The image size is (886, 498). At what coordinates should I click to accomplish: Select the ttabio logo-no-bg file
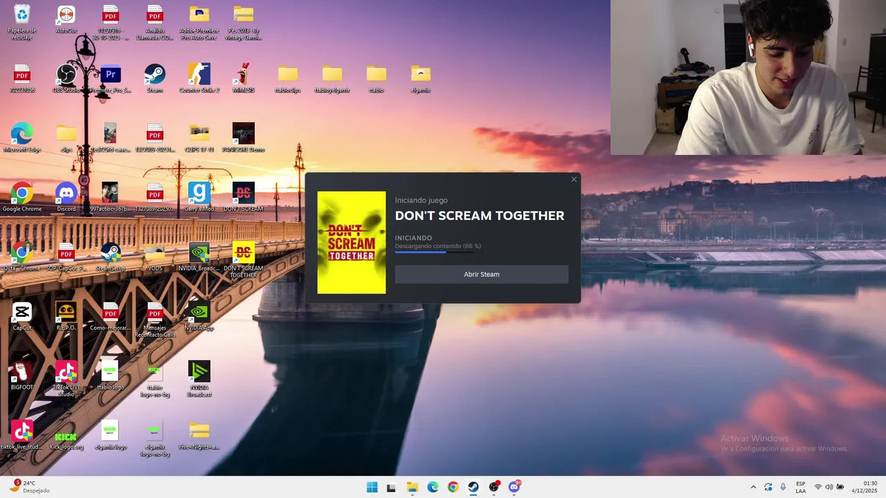155,379
